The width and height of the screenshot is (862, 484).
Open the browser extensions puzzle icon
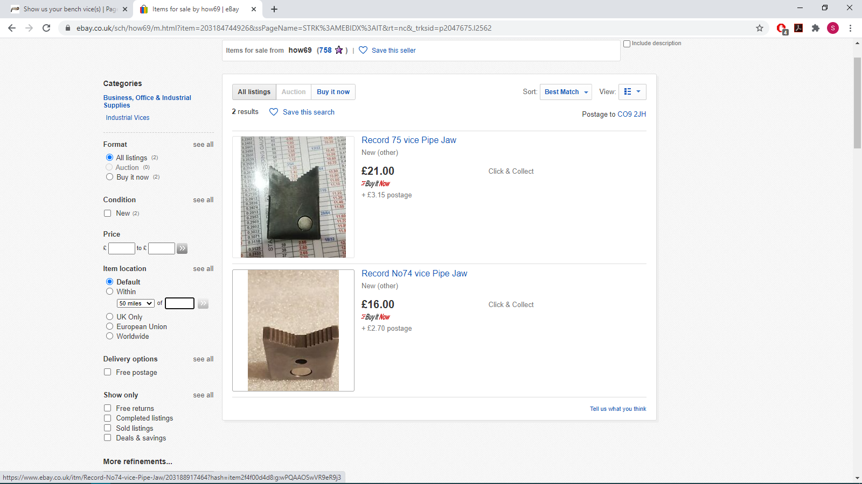tap(816, 28)
